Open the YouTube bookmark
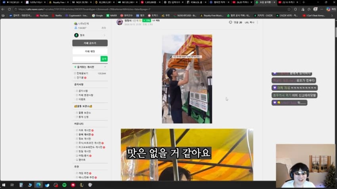This screenshot has height=189, width=337. point(42,15)
